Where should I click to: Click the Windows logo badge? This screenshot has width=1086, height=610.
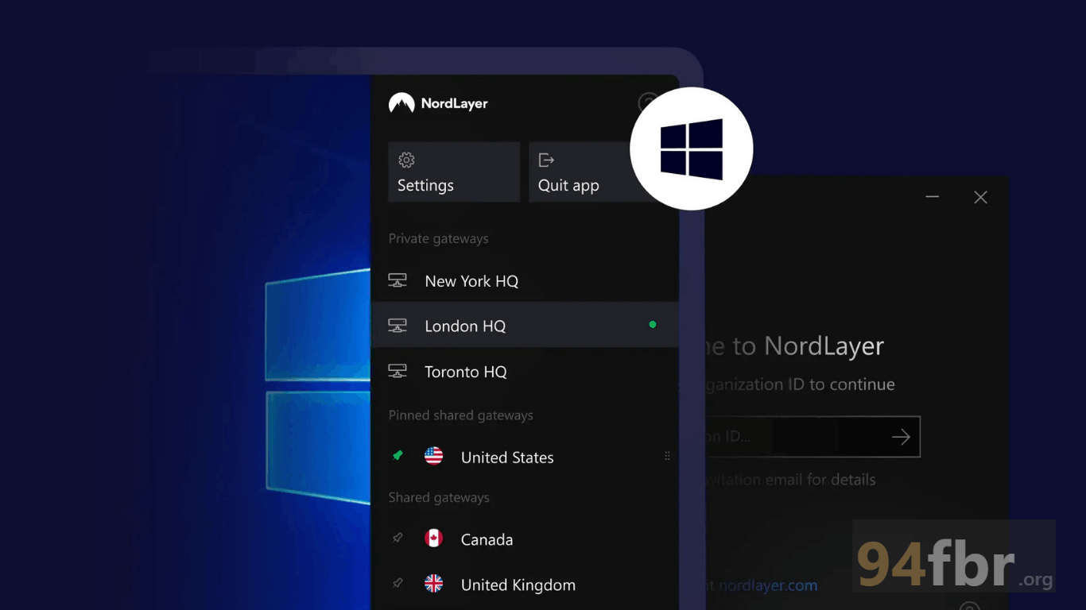(692, 149)
